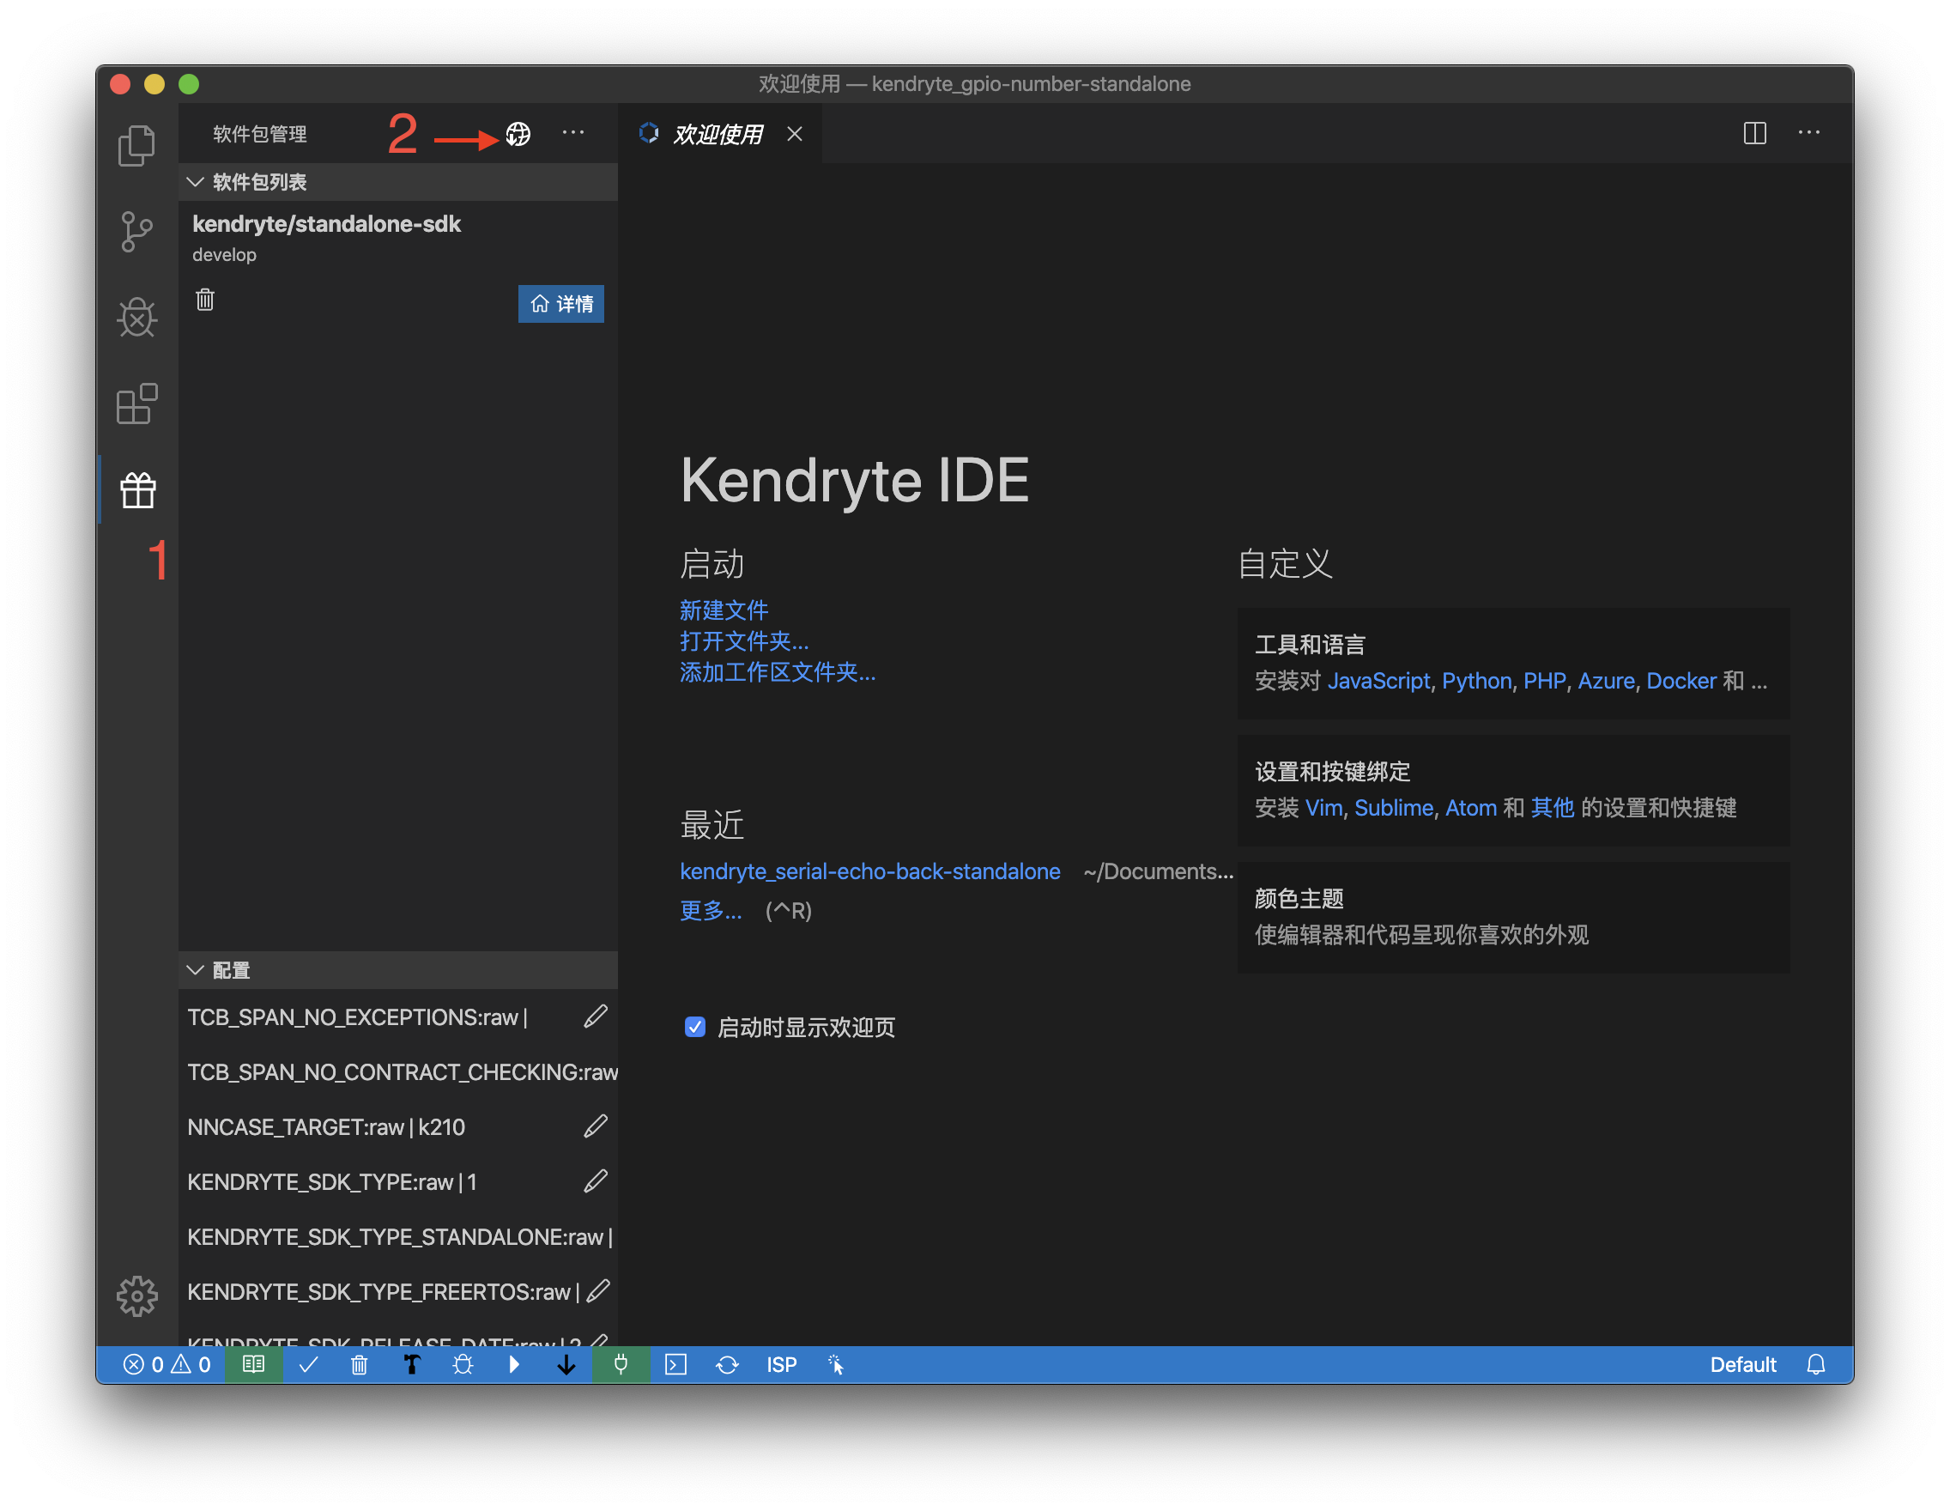Screen dimensions: 1950x1511
Task: Split the editor with split icon
Action: (1754, 133)
